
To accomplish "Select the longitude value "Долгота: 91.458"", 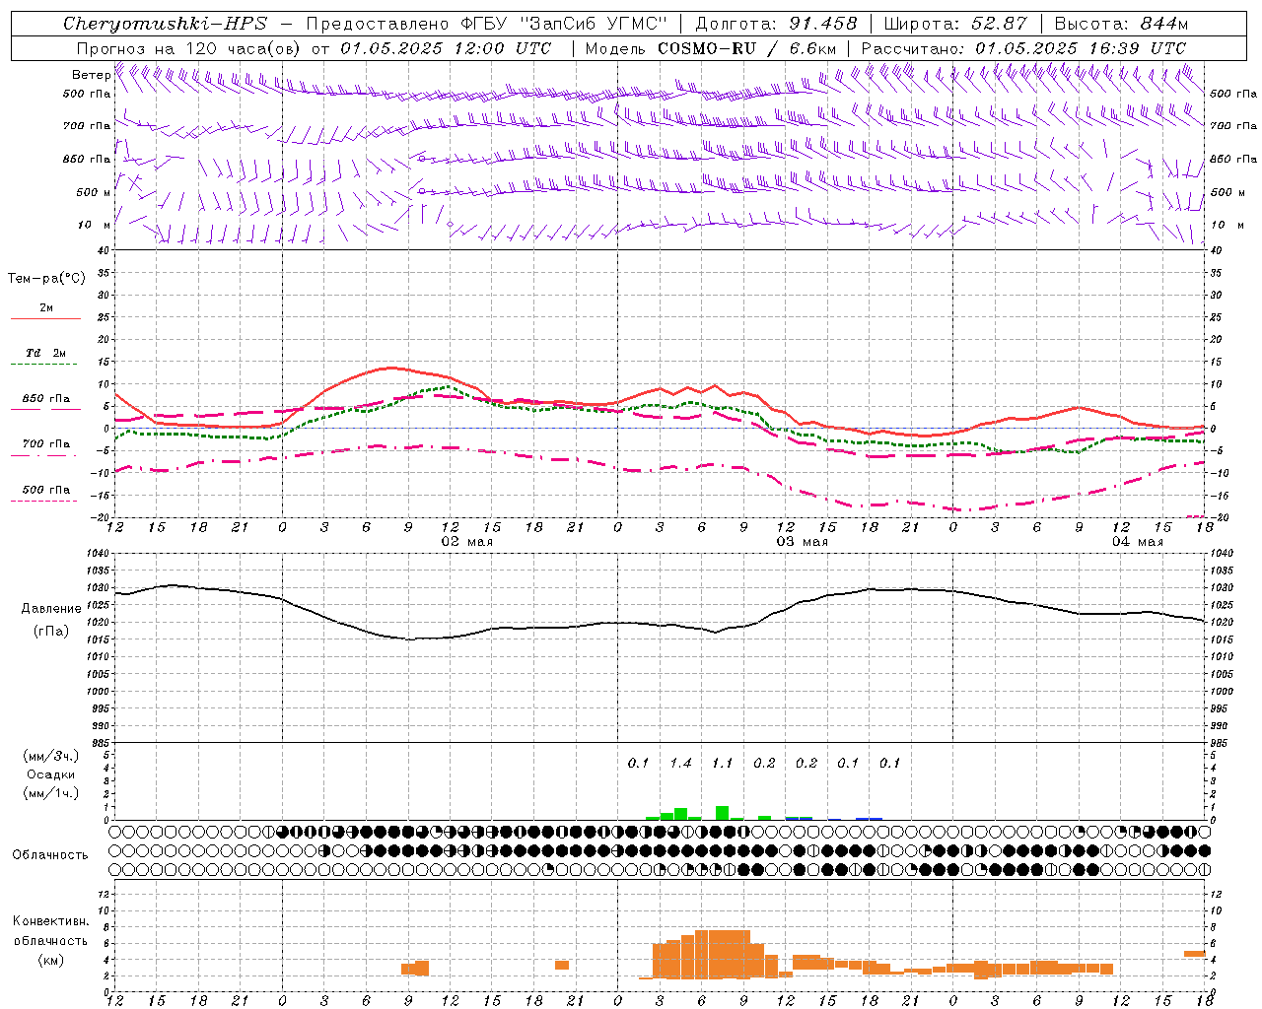I will [776, 24].
